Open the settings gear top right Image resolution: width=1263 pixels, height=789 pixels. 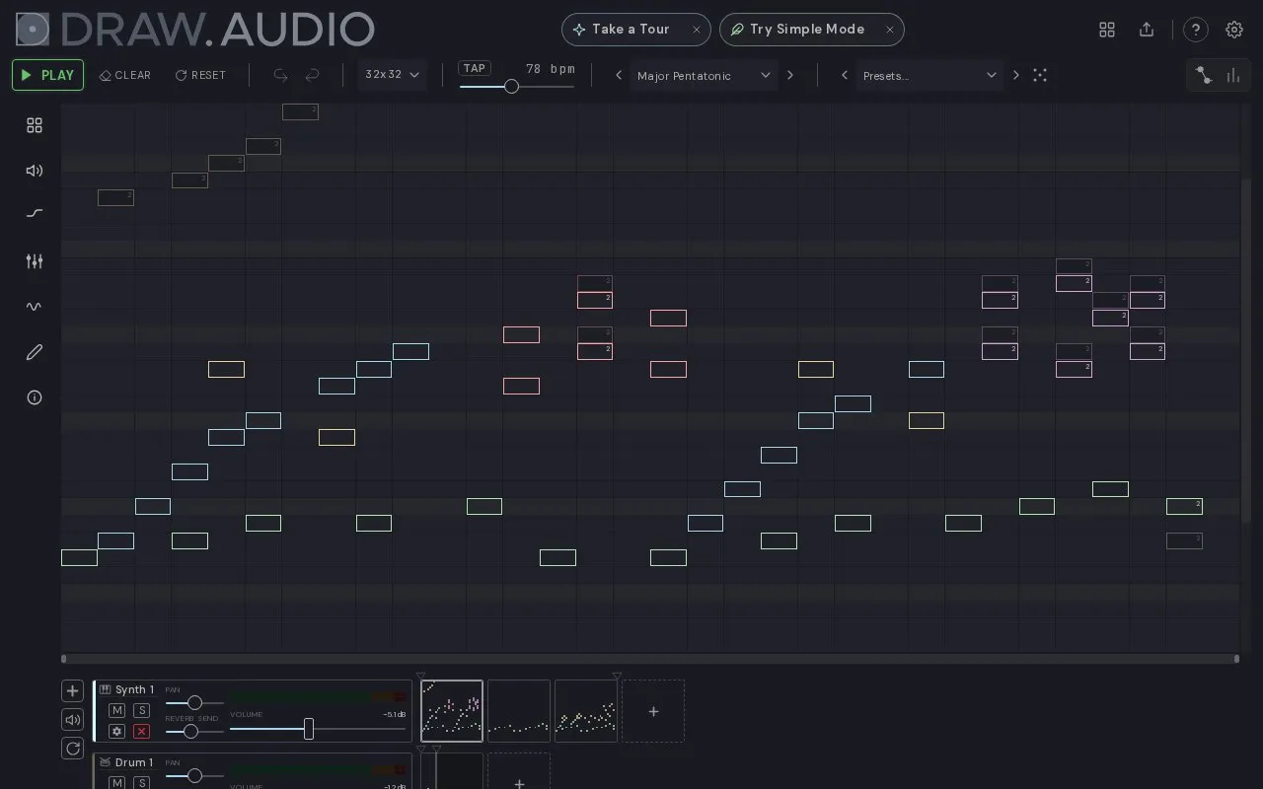click(x=1234, y=30)
